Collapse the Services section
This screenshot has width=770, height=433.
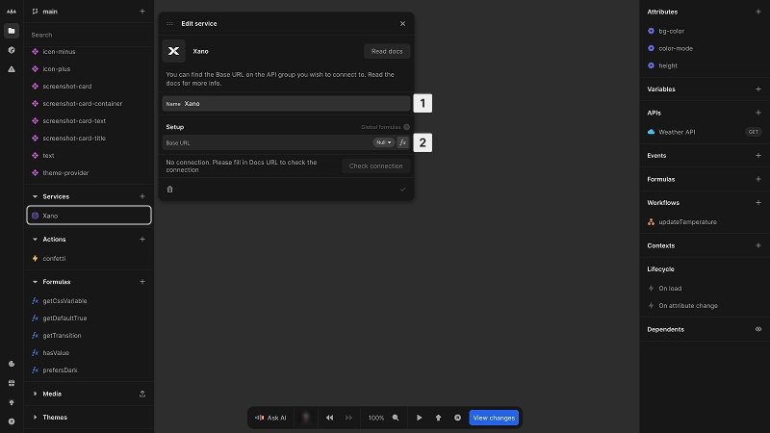click(35, 196)
